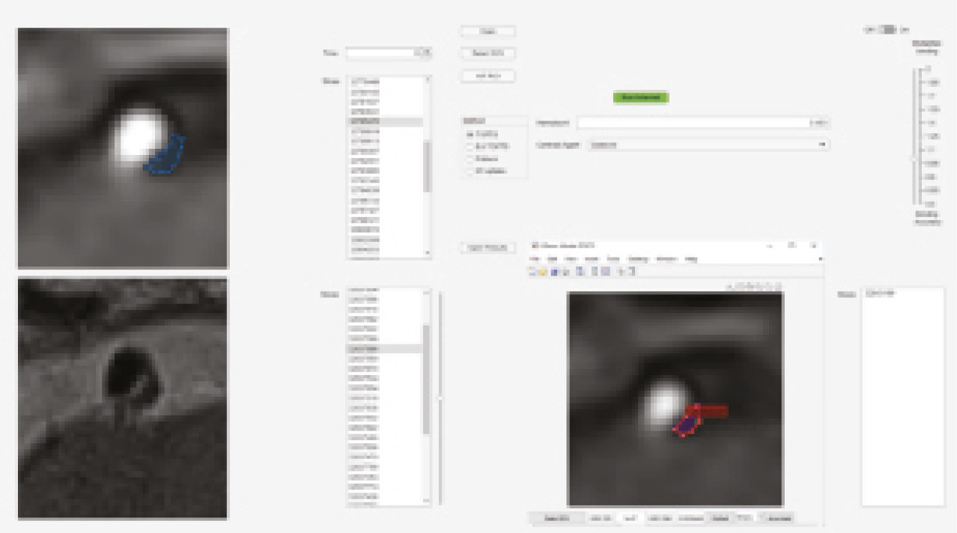Click the Insert Colorbar toolbar icon
The width and height of the screenshot is (957, 533).
pos(581,272)
